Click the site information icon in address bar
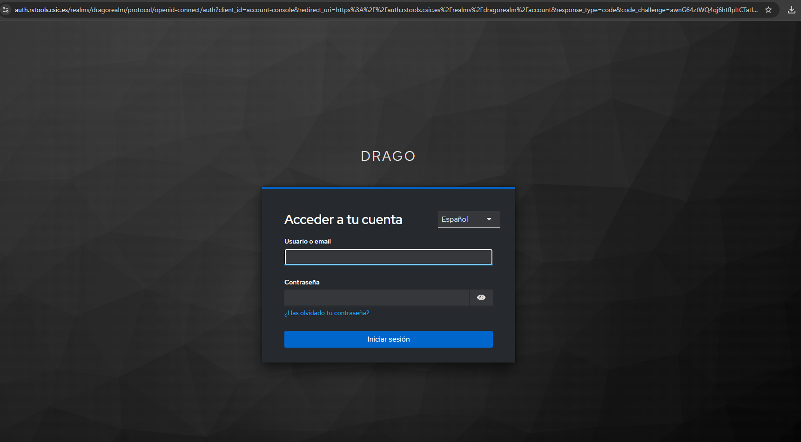The image size is (801, 442). [6, 10]
